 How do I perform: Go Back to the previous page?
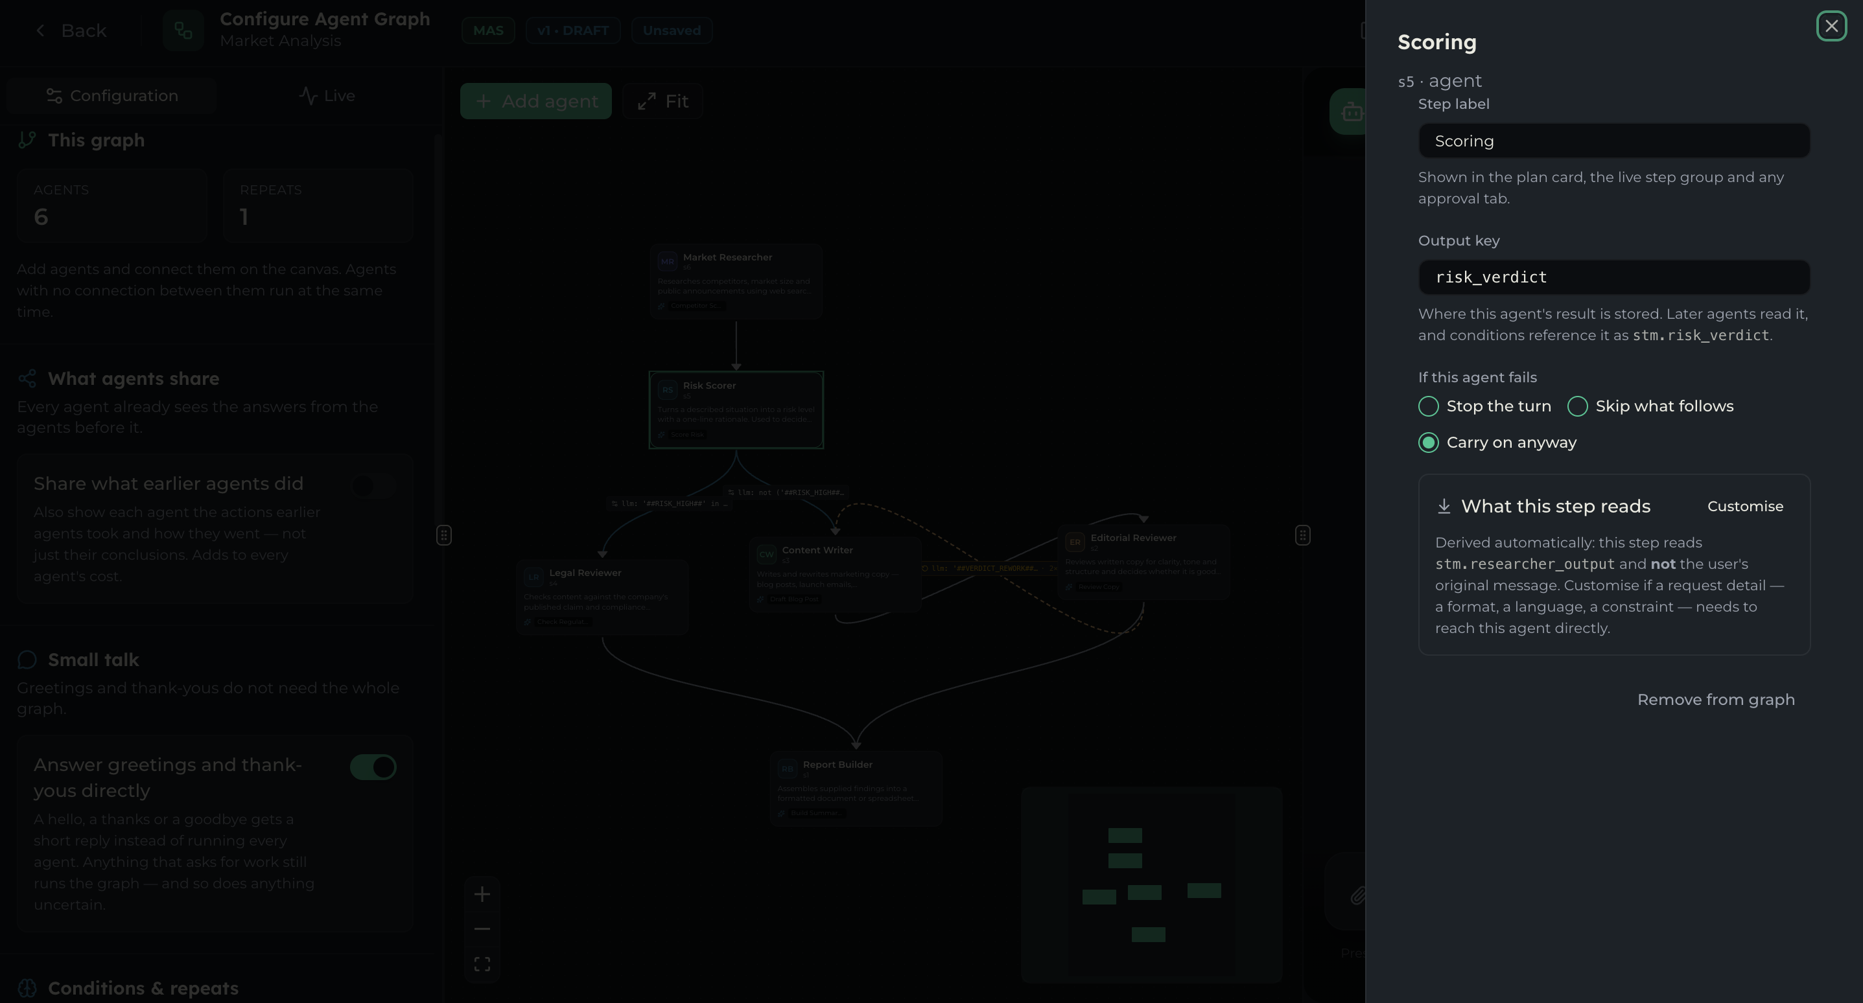(x=71, y=30)
